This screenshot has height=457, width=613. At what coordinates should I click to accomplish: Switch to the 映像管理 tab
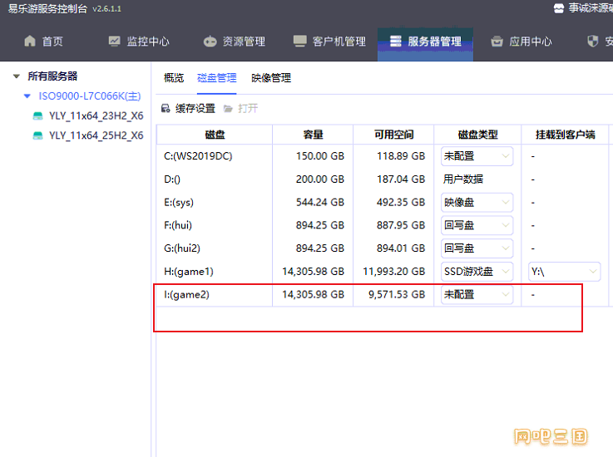click(271, 78)
